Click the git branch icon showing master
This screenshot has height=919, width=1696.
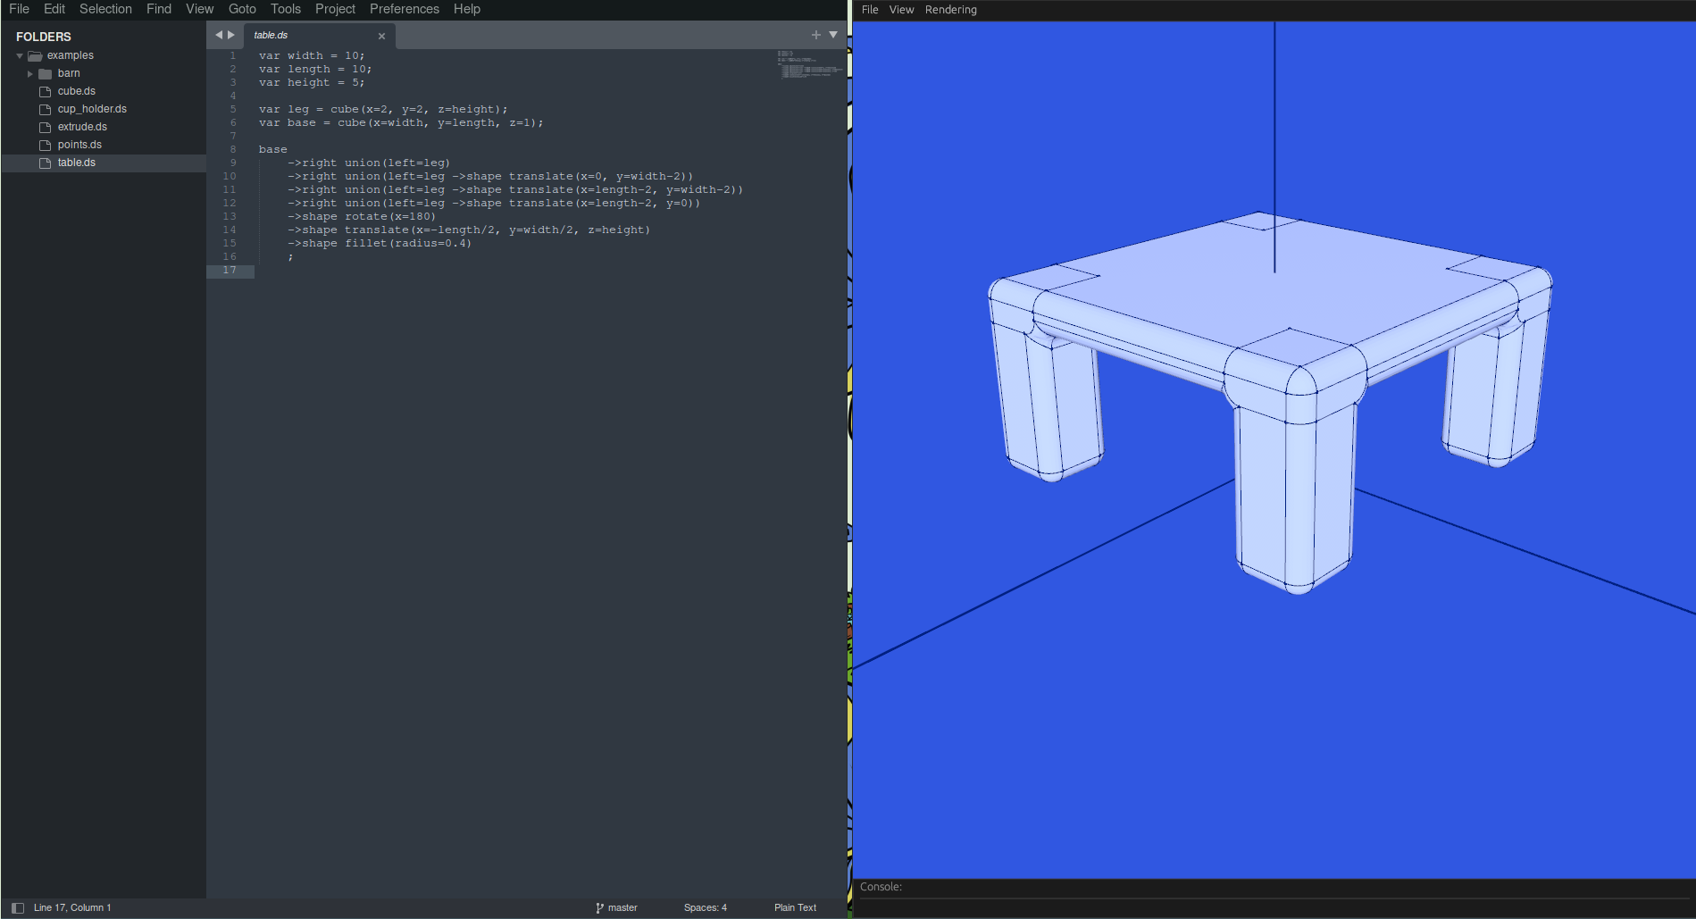click(x=598, y=907)
